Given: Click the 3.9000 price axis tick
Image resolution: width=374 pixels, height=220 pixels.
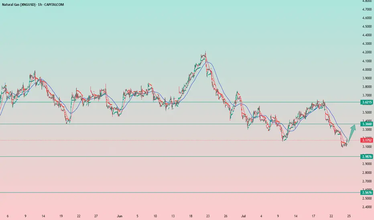Looking at the screenshot, I should tap(367, 78).
